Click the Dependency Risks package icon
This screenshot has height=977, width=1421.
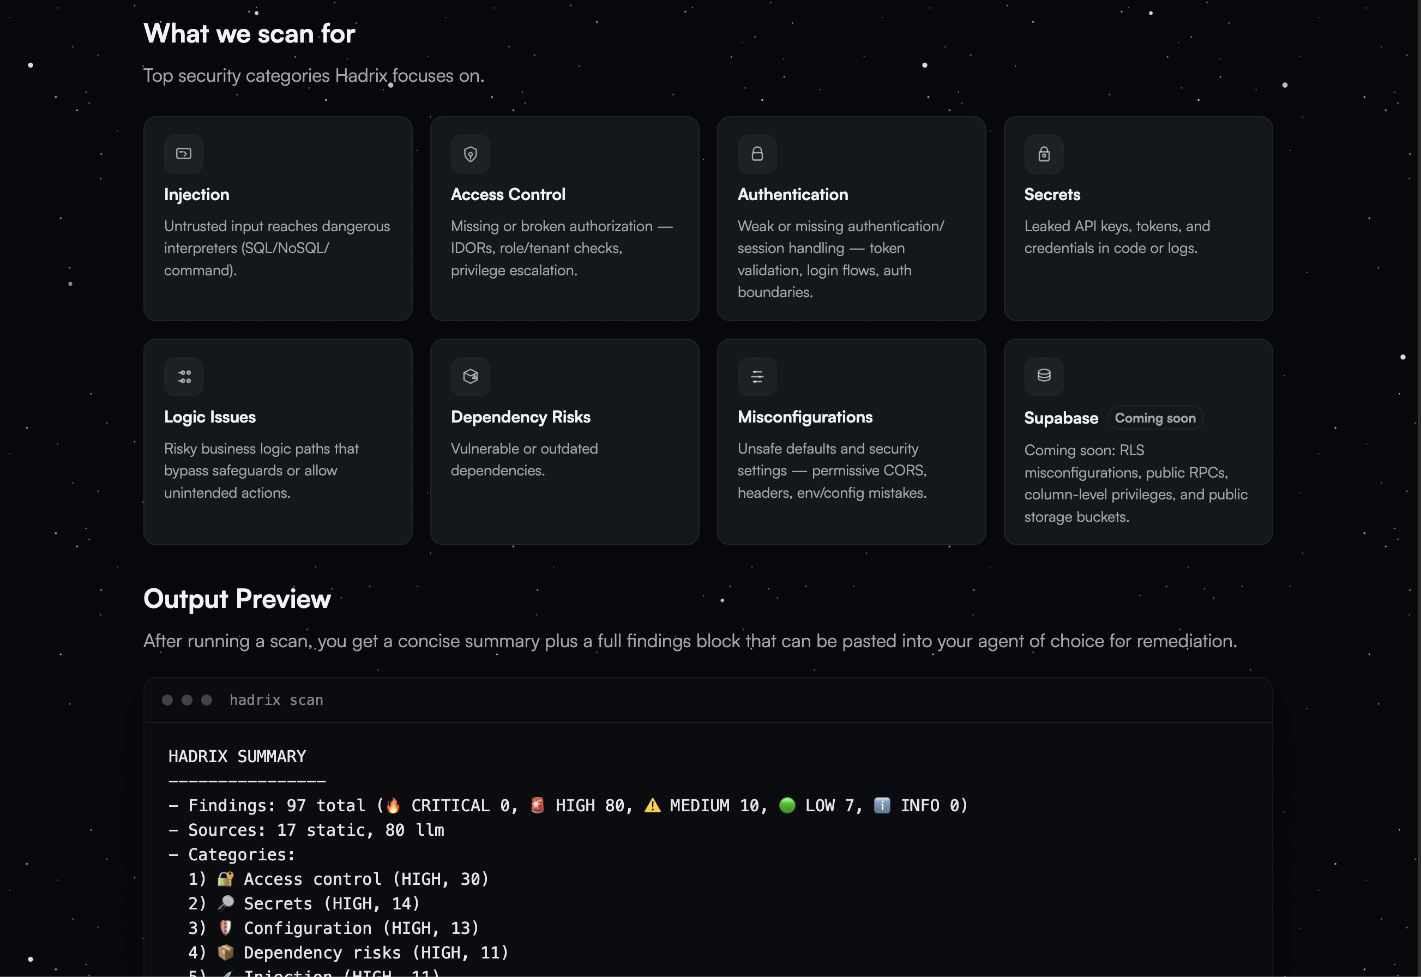[x=470, y=377]
